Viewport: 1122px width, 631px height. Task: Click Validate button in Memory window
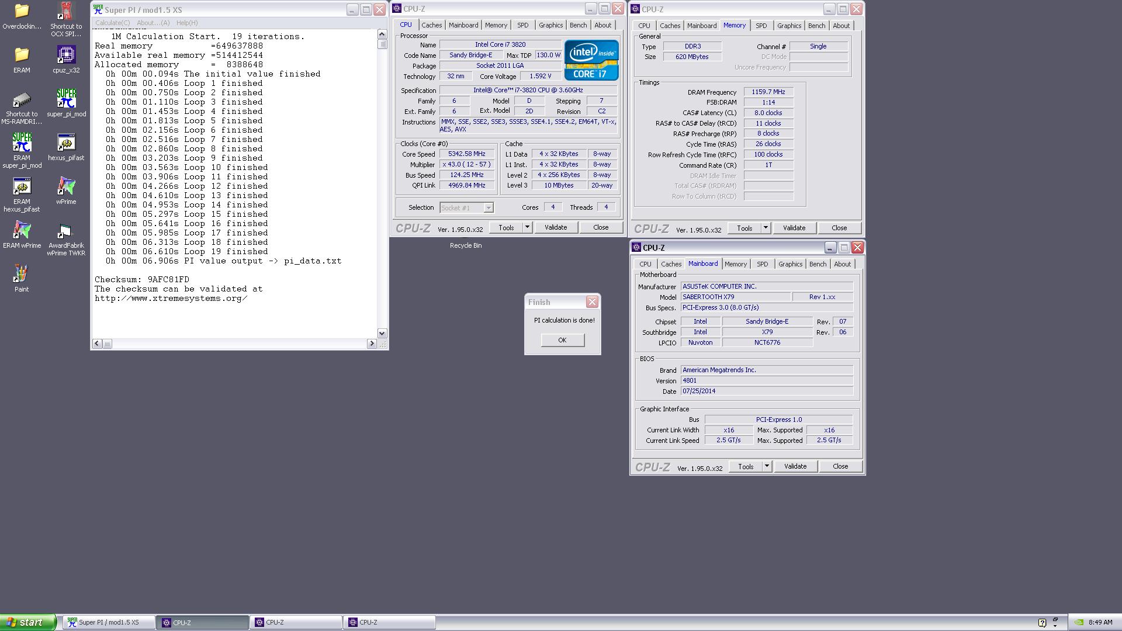[794, 228]
